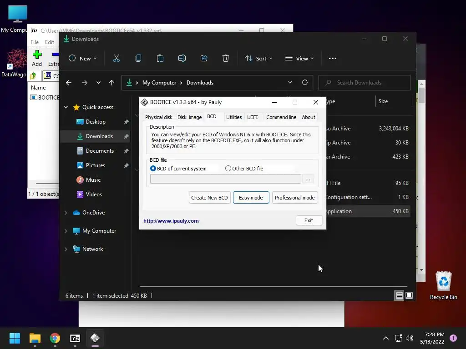The image size is (466, 349).
Task: Open the File menu in 7-Zip
Action: (x=35, y=42)
